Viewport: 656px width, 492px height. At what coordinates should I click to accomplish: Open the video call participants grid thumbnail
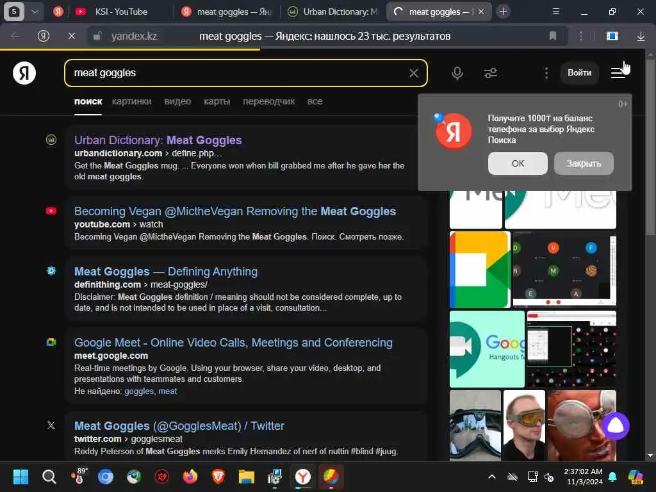(564, 270)
